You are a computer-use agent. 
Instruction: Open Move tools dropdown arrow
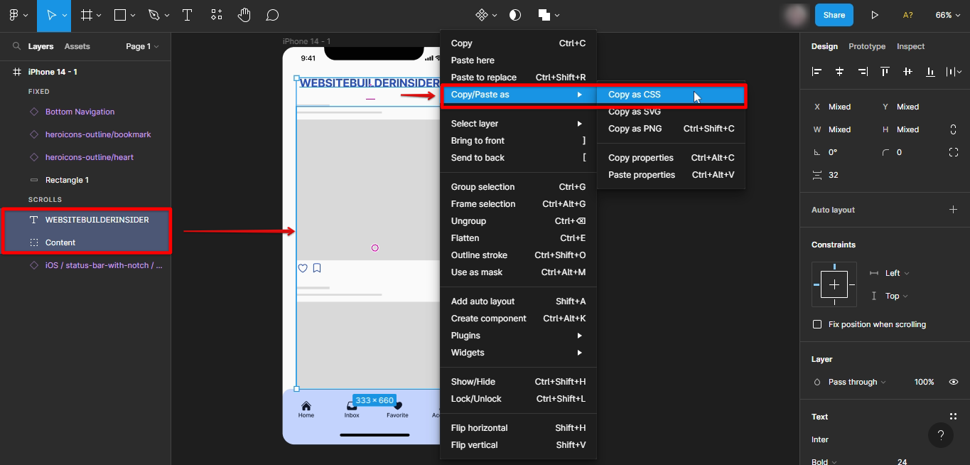[65, 15]
